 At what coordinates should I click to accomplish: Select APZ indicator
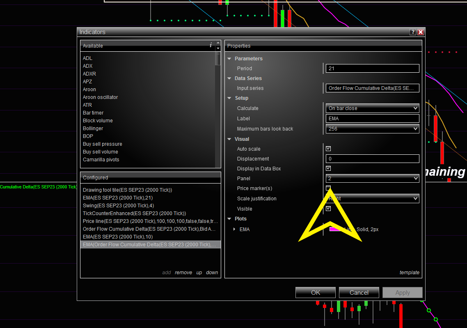(x=87, y=81)
